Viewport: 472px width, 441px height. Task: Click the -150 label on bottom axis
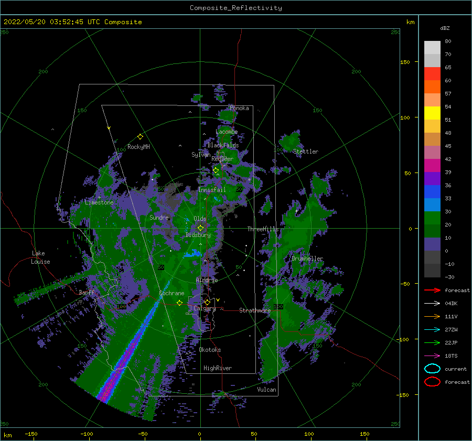pyautogui.click(x=31, y=434)
